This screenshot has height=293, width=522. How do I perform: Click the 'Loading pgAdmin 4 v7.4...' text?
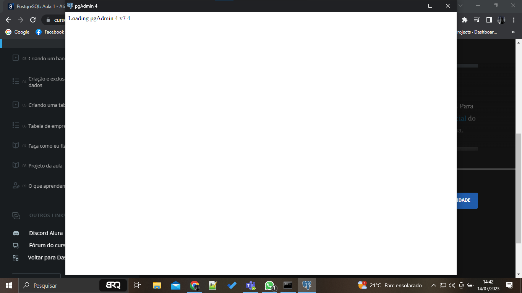pos(101,18)
